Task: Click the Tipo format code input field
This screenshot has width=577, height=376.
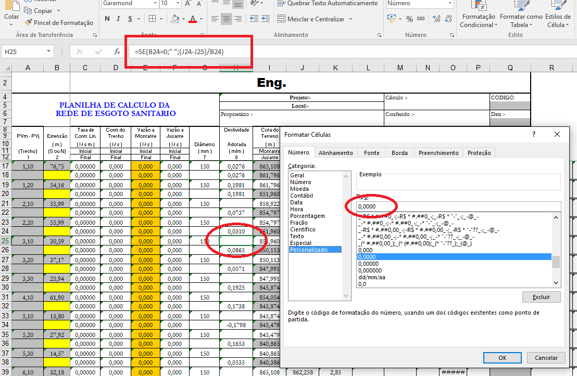Action: pos(458,206)
